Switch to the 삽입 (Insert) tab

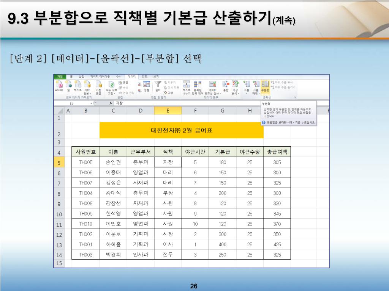81,77
